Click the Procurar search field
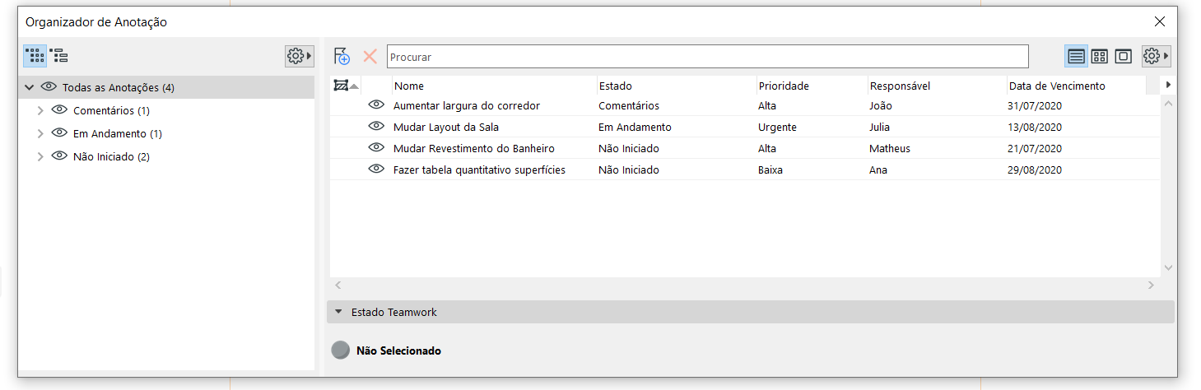The width and height of the screenshot is (1201, 390). [x=707, y=57]
